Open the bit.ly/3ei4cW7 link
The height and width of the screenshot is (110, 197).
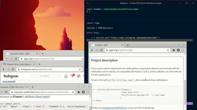pos(9,82)
